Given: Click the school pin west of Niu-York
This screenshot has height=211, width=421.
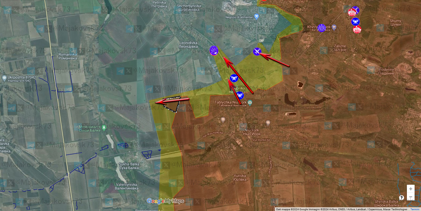Looking at the screenshot, I should [x=223, y=120].
